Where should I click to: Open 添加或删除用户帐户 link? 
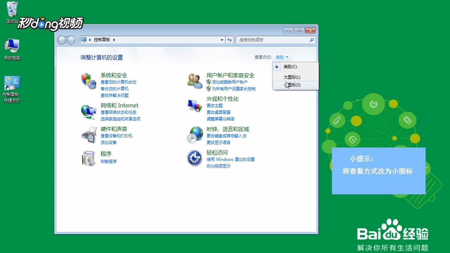tap(230, 82)
